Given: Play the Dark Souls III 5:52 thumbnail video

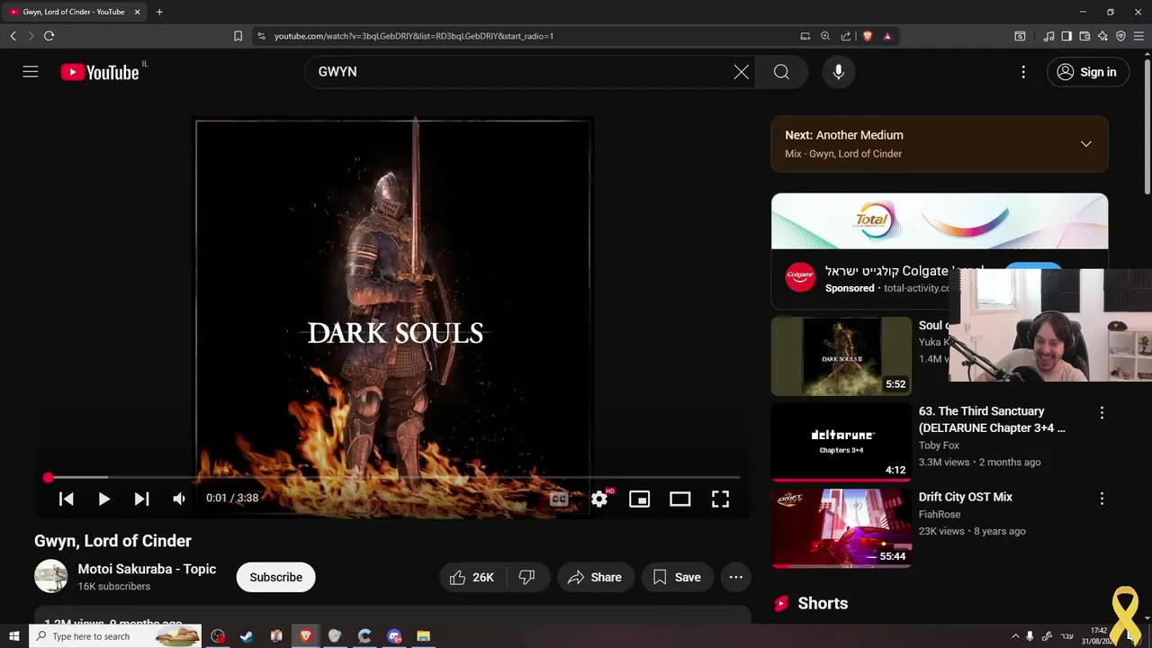Looking at the screenshot, I should pos(841,356).
